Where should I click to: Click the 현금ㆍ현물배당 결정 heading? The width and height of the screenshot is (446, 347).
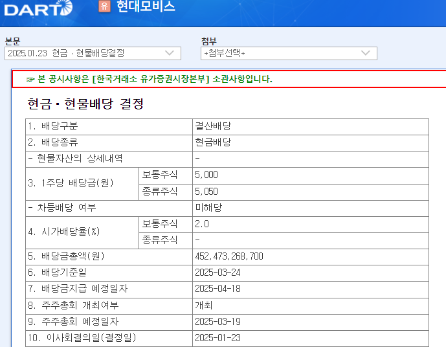(85, 104)
